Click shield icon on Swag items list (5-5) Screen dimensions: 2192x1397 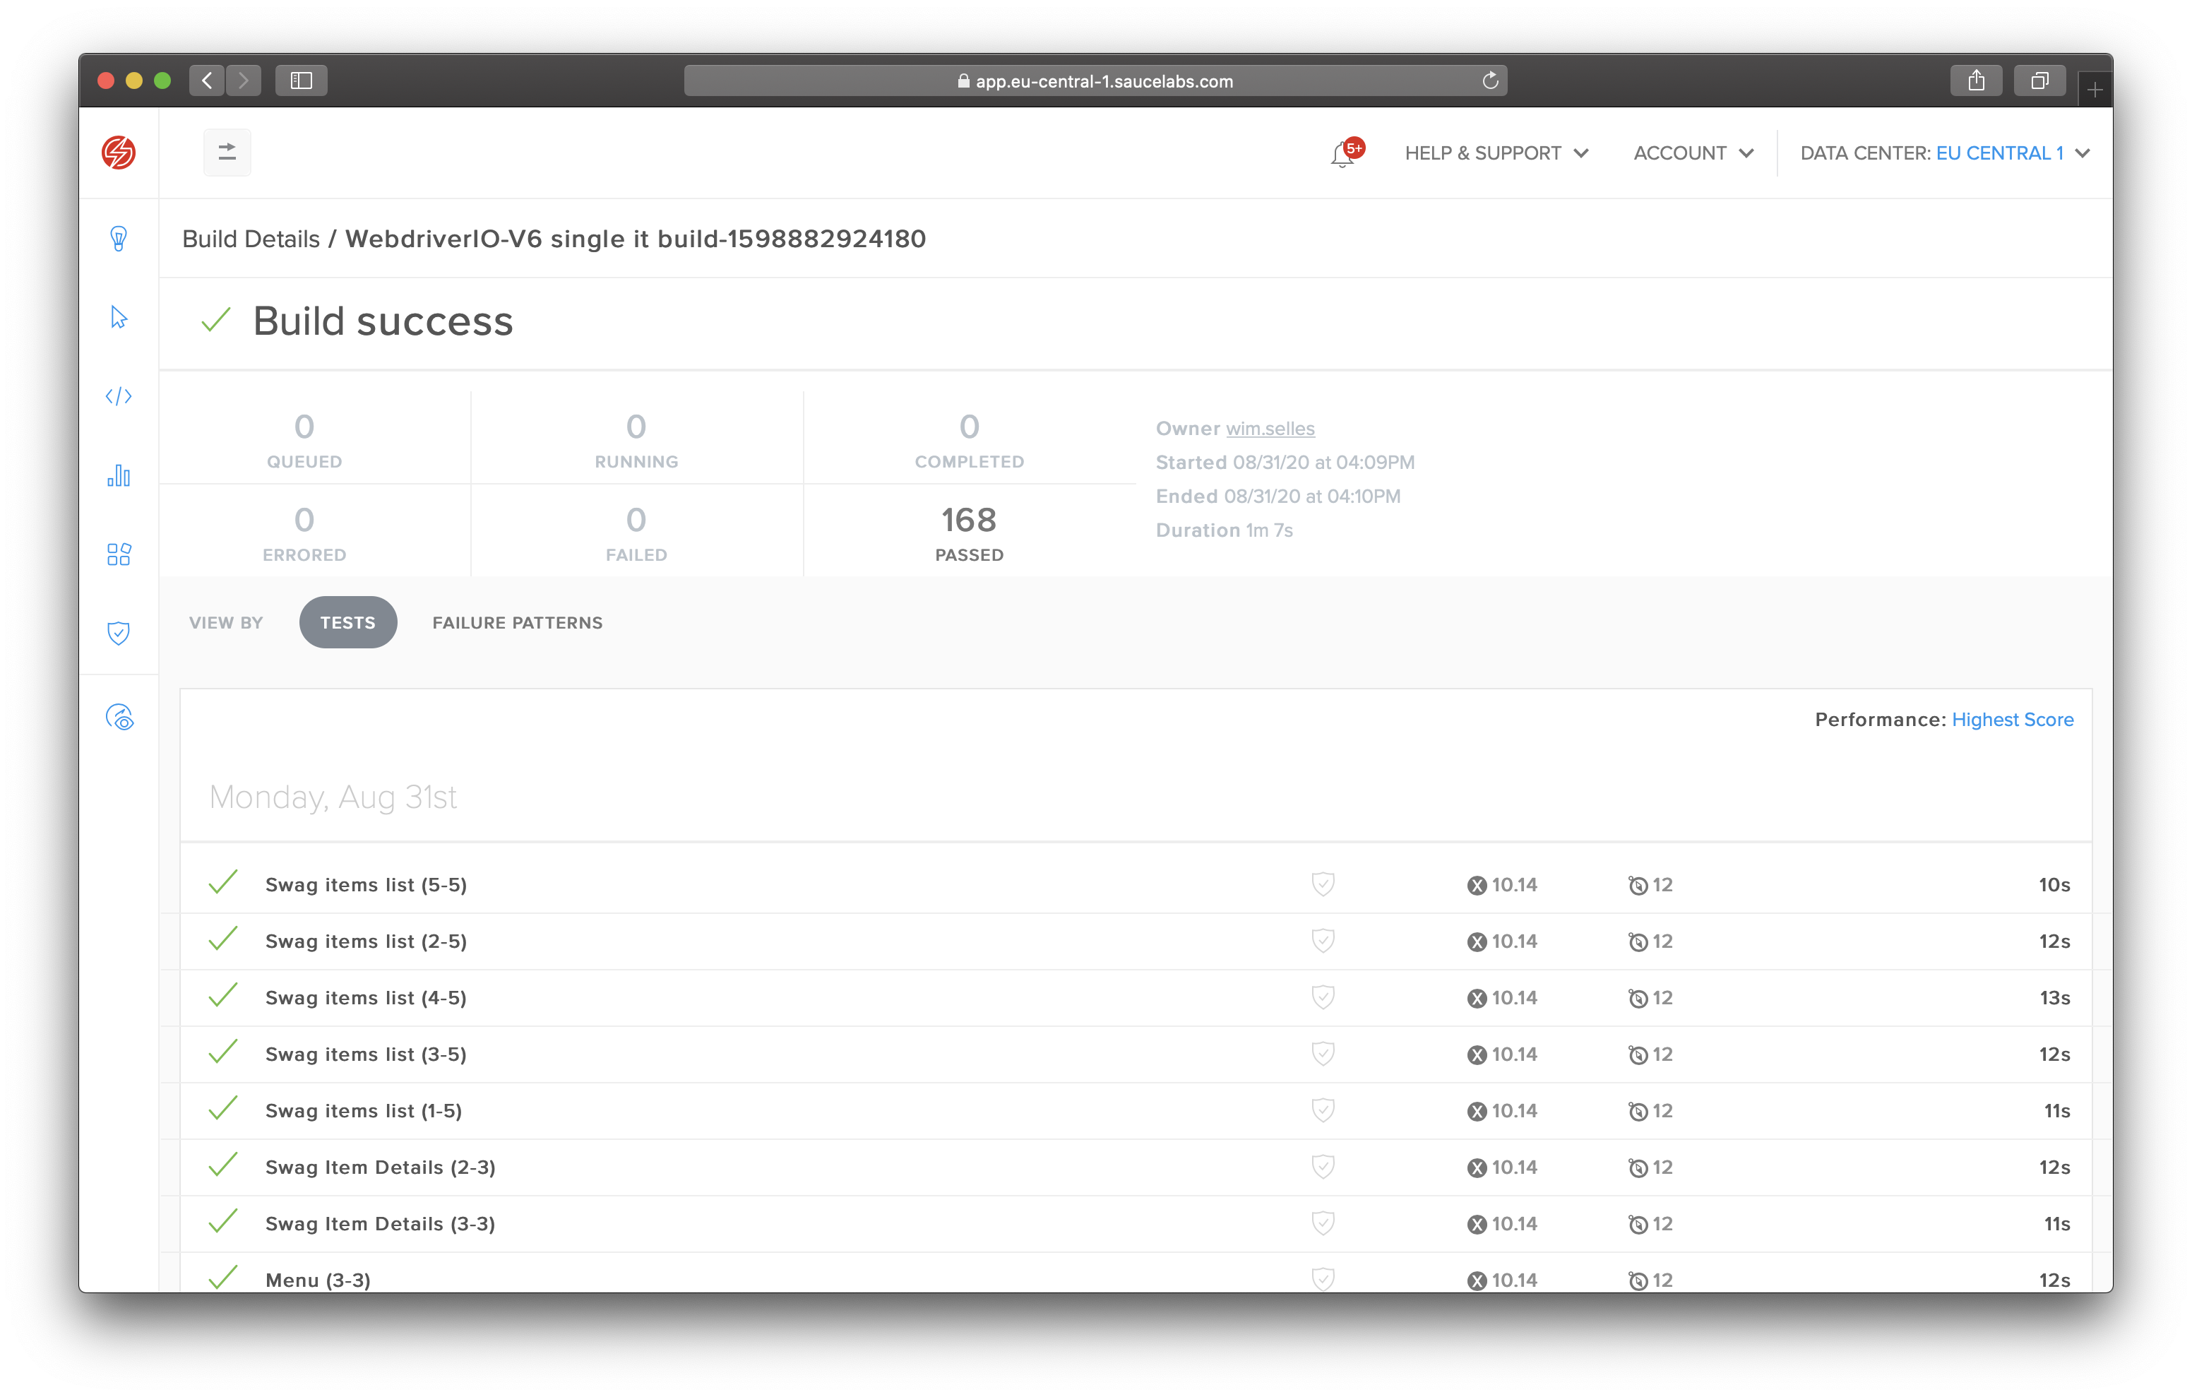coord(1323,884)
